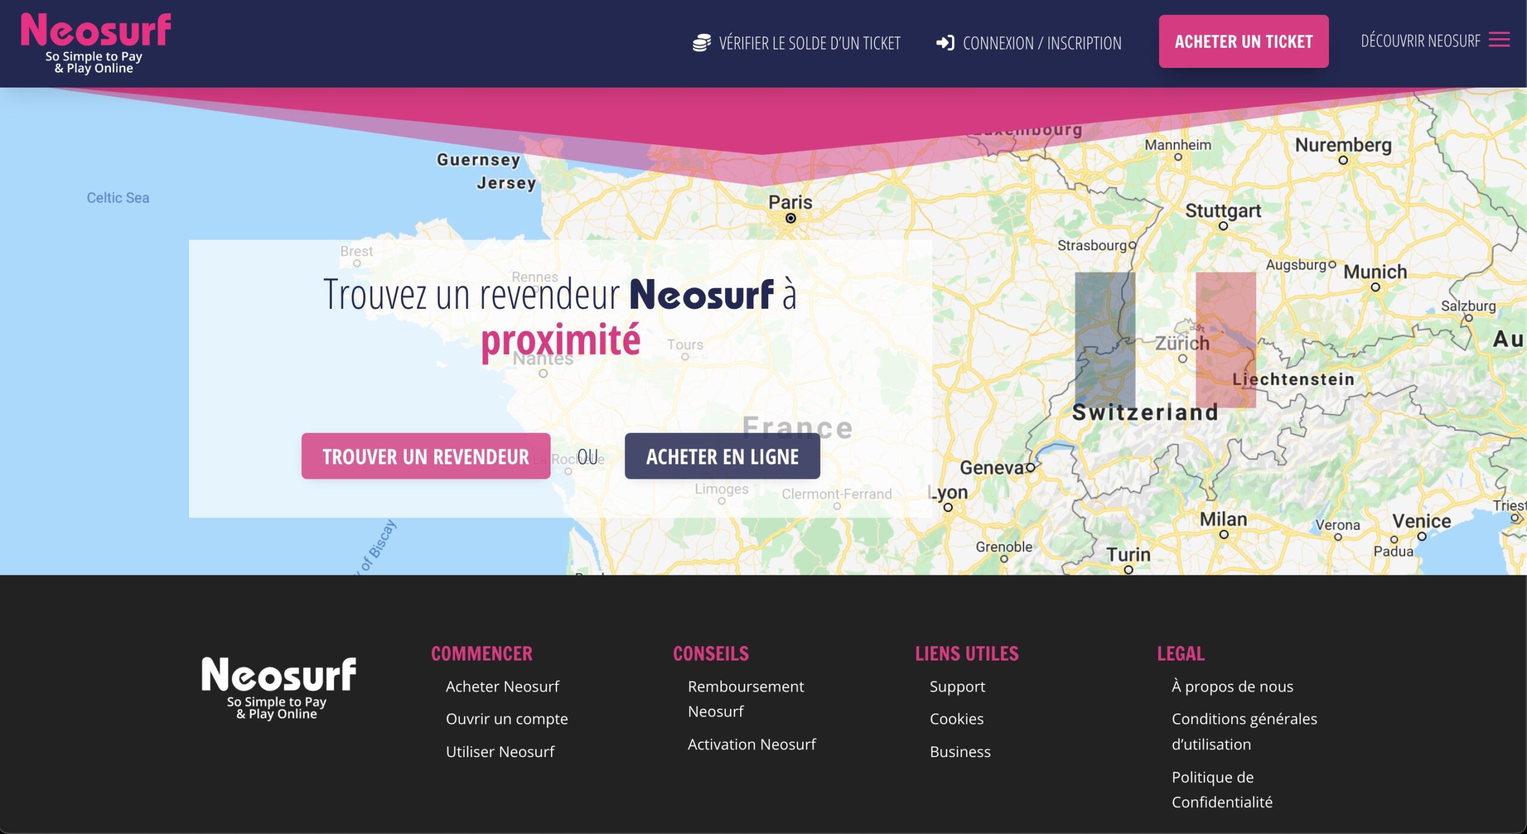Click the Milan label on the map

click(1223, 519)
